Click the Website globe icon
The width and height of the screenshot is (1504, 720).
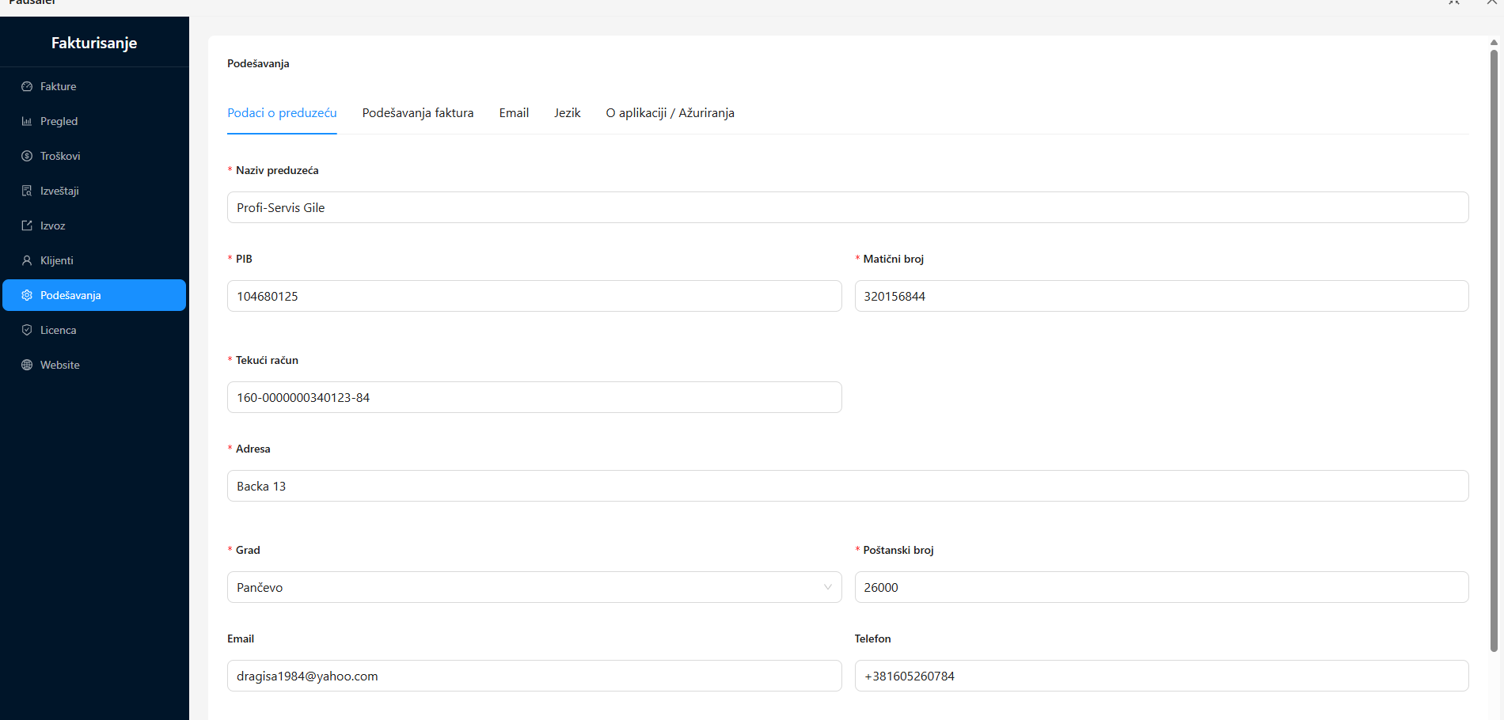click(x=27, y=365)
